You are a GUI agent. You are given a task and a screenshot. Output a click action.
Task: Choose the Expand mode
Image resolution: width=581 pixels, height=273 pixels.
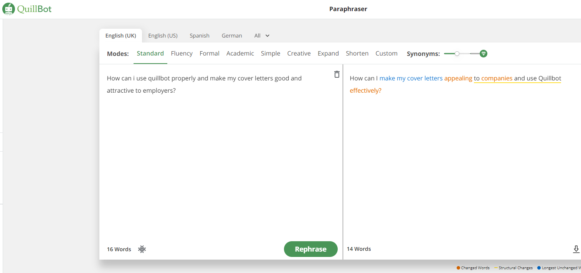[x=328, y=54]
